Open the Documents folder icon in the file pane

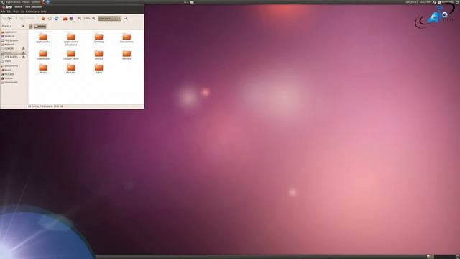point(126,38)
